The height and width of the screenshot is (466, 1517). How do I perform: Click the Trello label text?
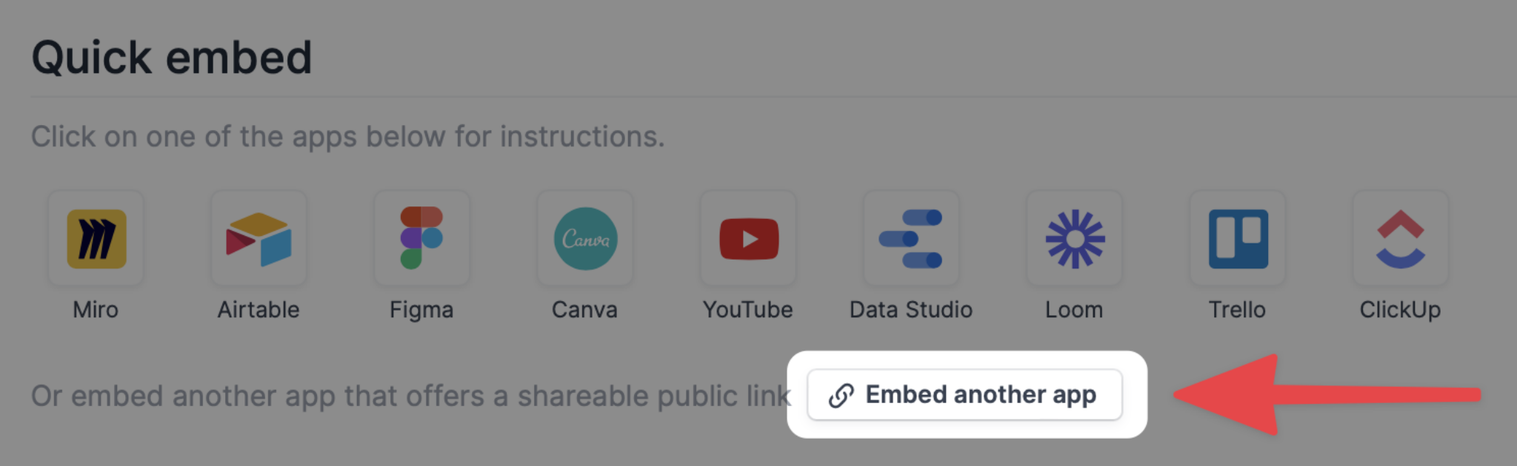click(x=1237, y=309)
